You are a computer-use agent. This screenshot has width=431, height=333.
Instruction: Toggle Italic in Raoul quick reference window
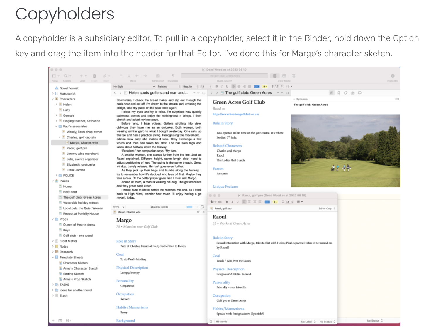232,202
